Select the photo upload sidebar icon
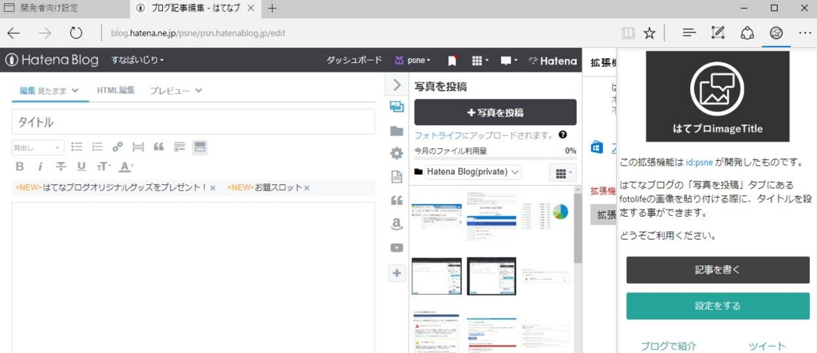Image resolution: width=817 pixels, height=353 pixels. coord(397,107)
